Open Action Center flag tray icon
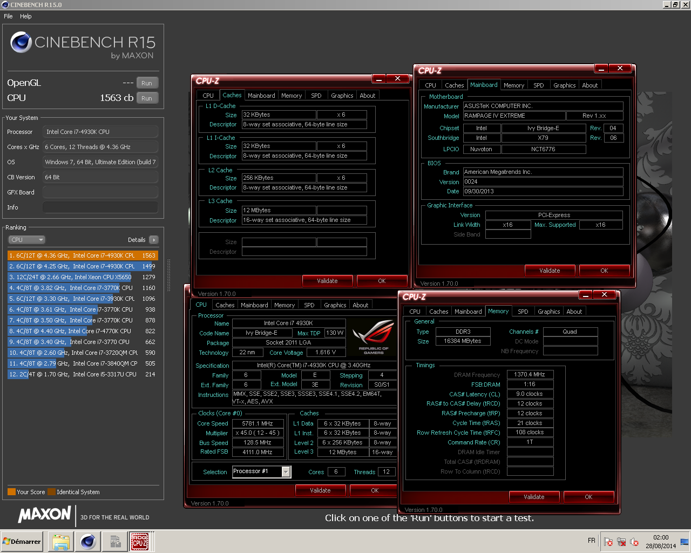This screenshot has width=691, height=553. 608,542
